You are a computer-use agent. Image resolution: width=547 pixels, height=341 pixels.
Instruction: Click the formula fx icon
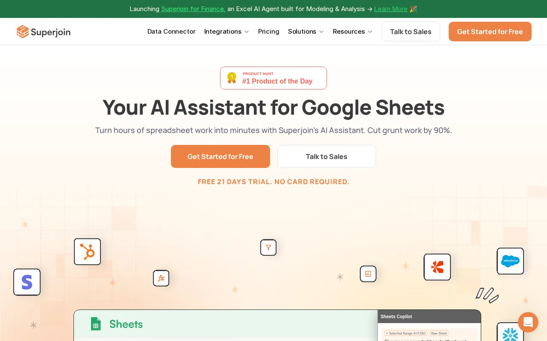(161, 278)
